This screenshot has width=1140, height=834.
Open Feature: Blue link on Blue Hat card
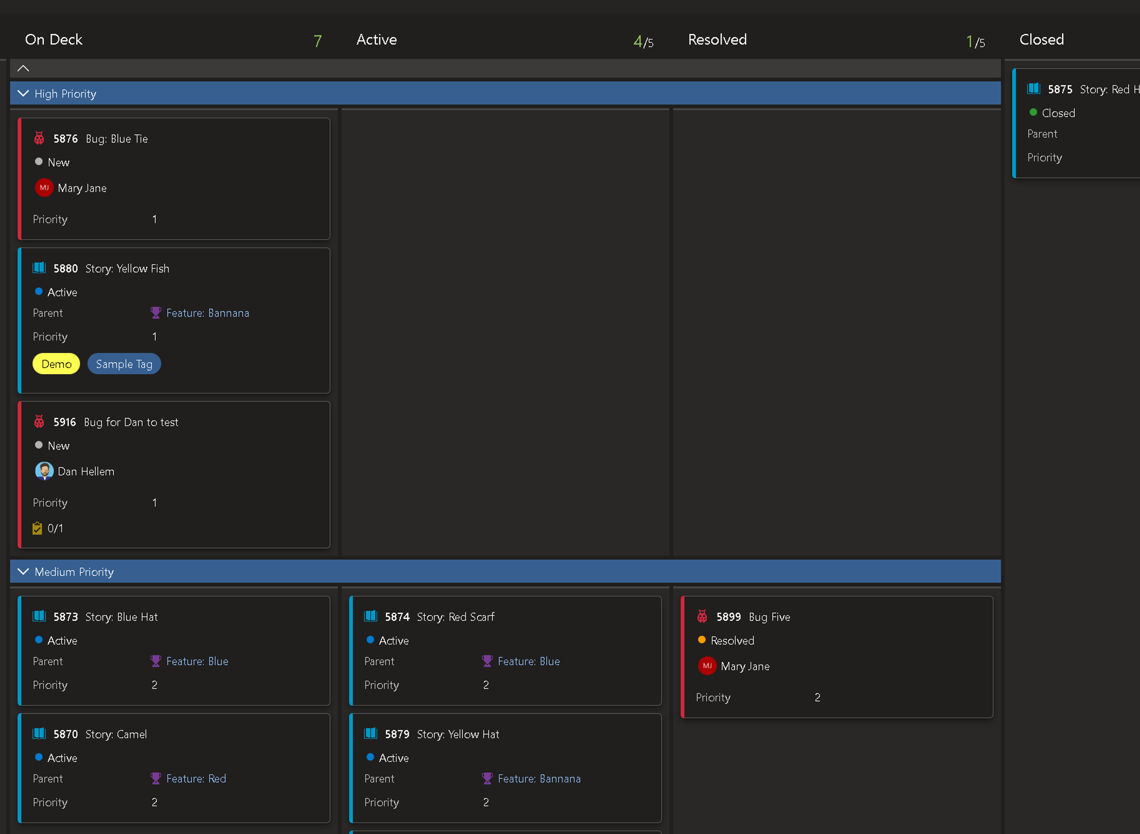pos(197,661)
